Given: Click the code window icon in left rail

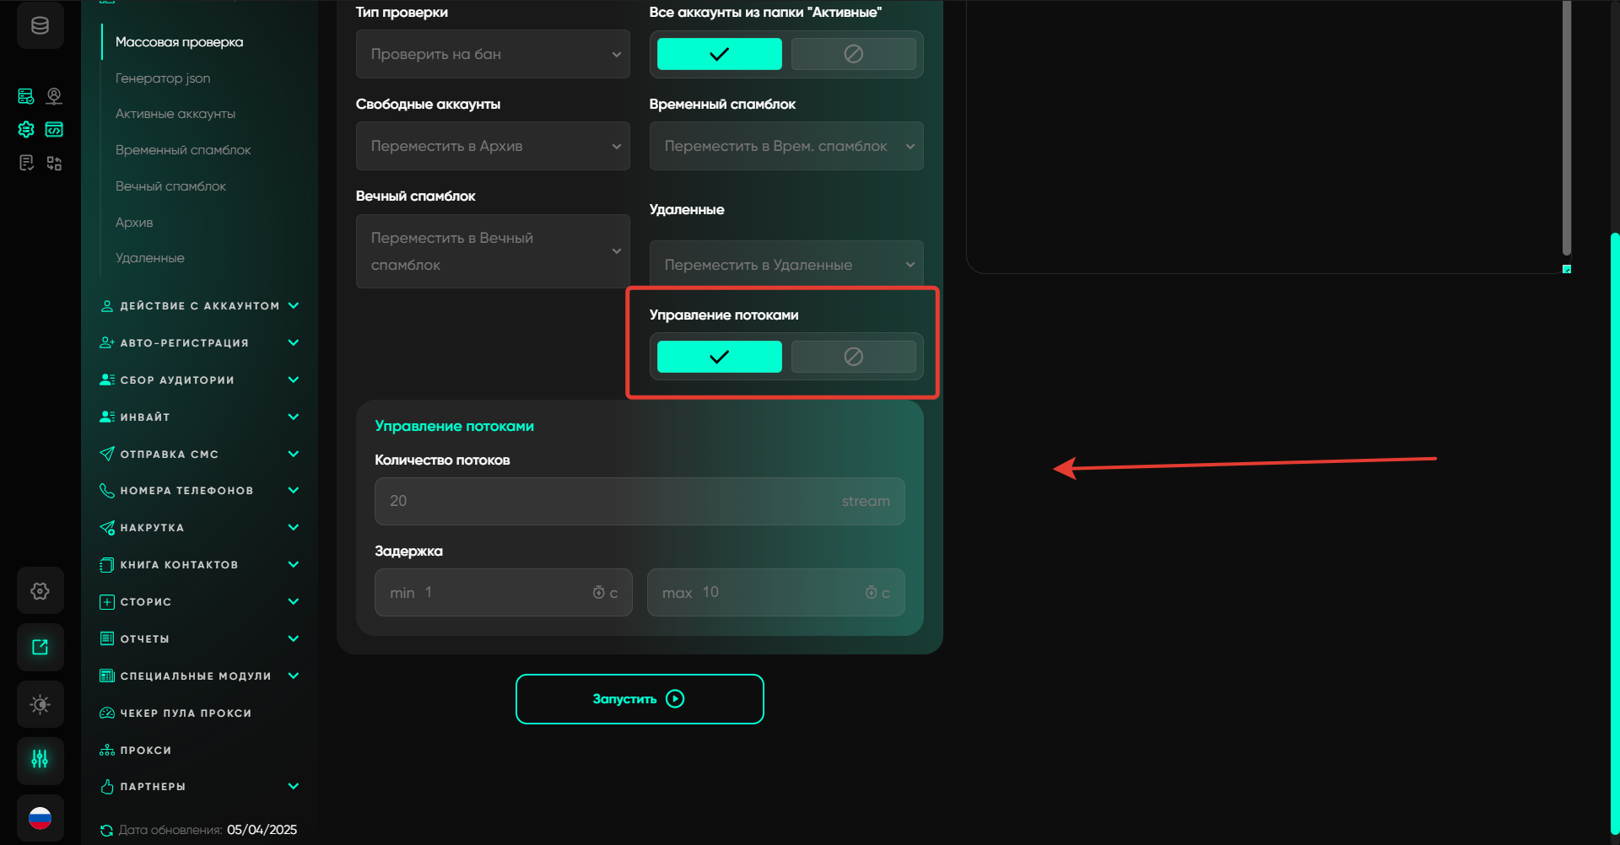Looking at the screenshot, I should (54, 130).
